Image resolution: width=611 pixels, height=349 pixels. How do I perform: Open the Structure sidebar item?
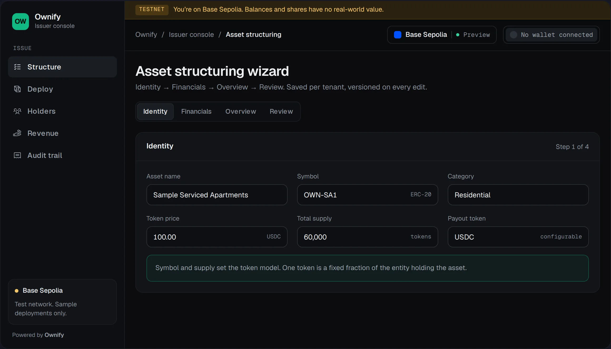point(62,67)
